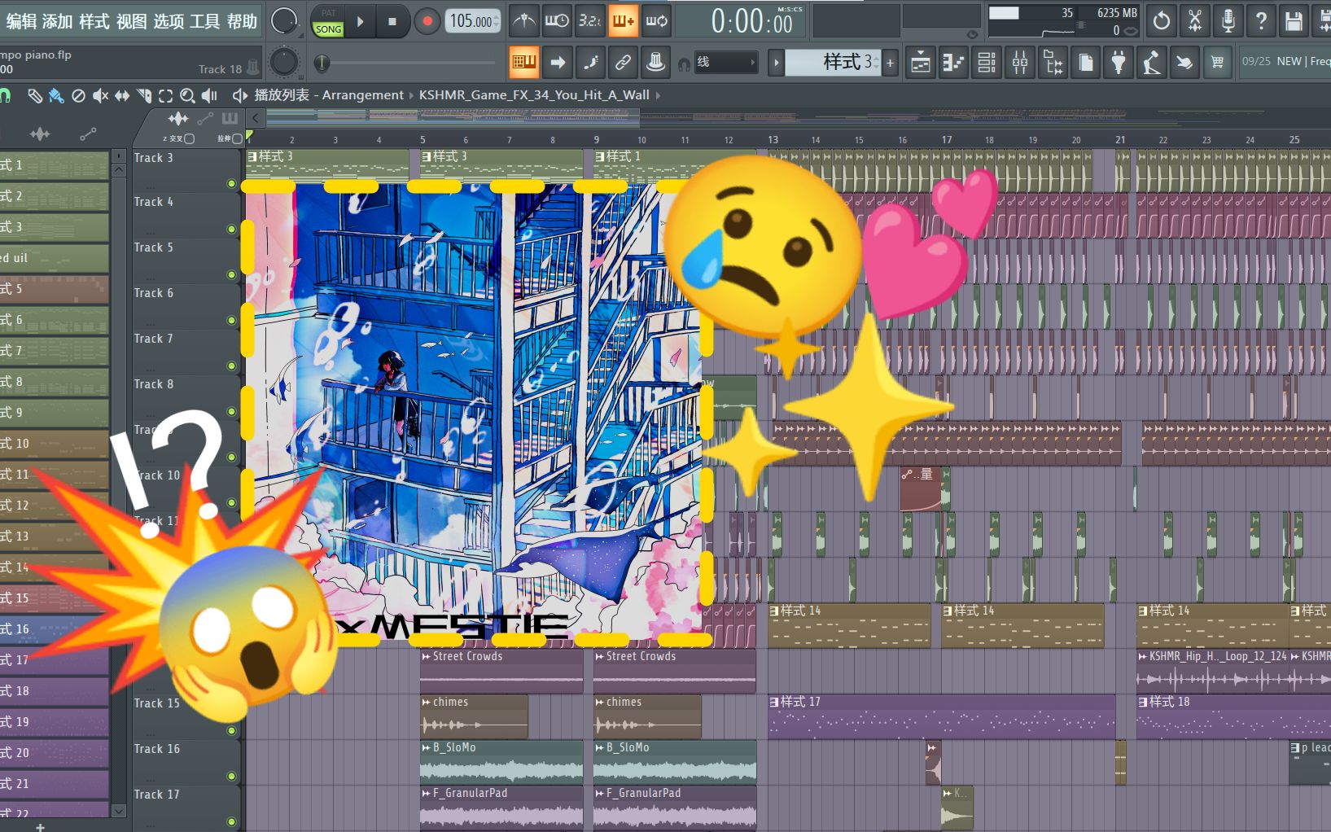Toggle PAT/SONG mode switch
Screen dimensions: 1331x832
click(x=328, y=21)
